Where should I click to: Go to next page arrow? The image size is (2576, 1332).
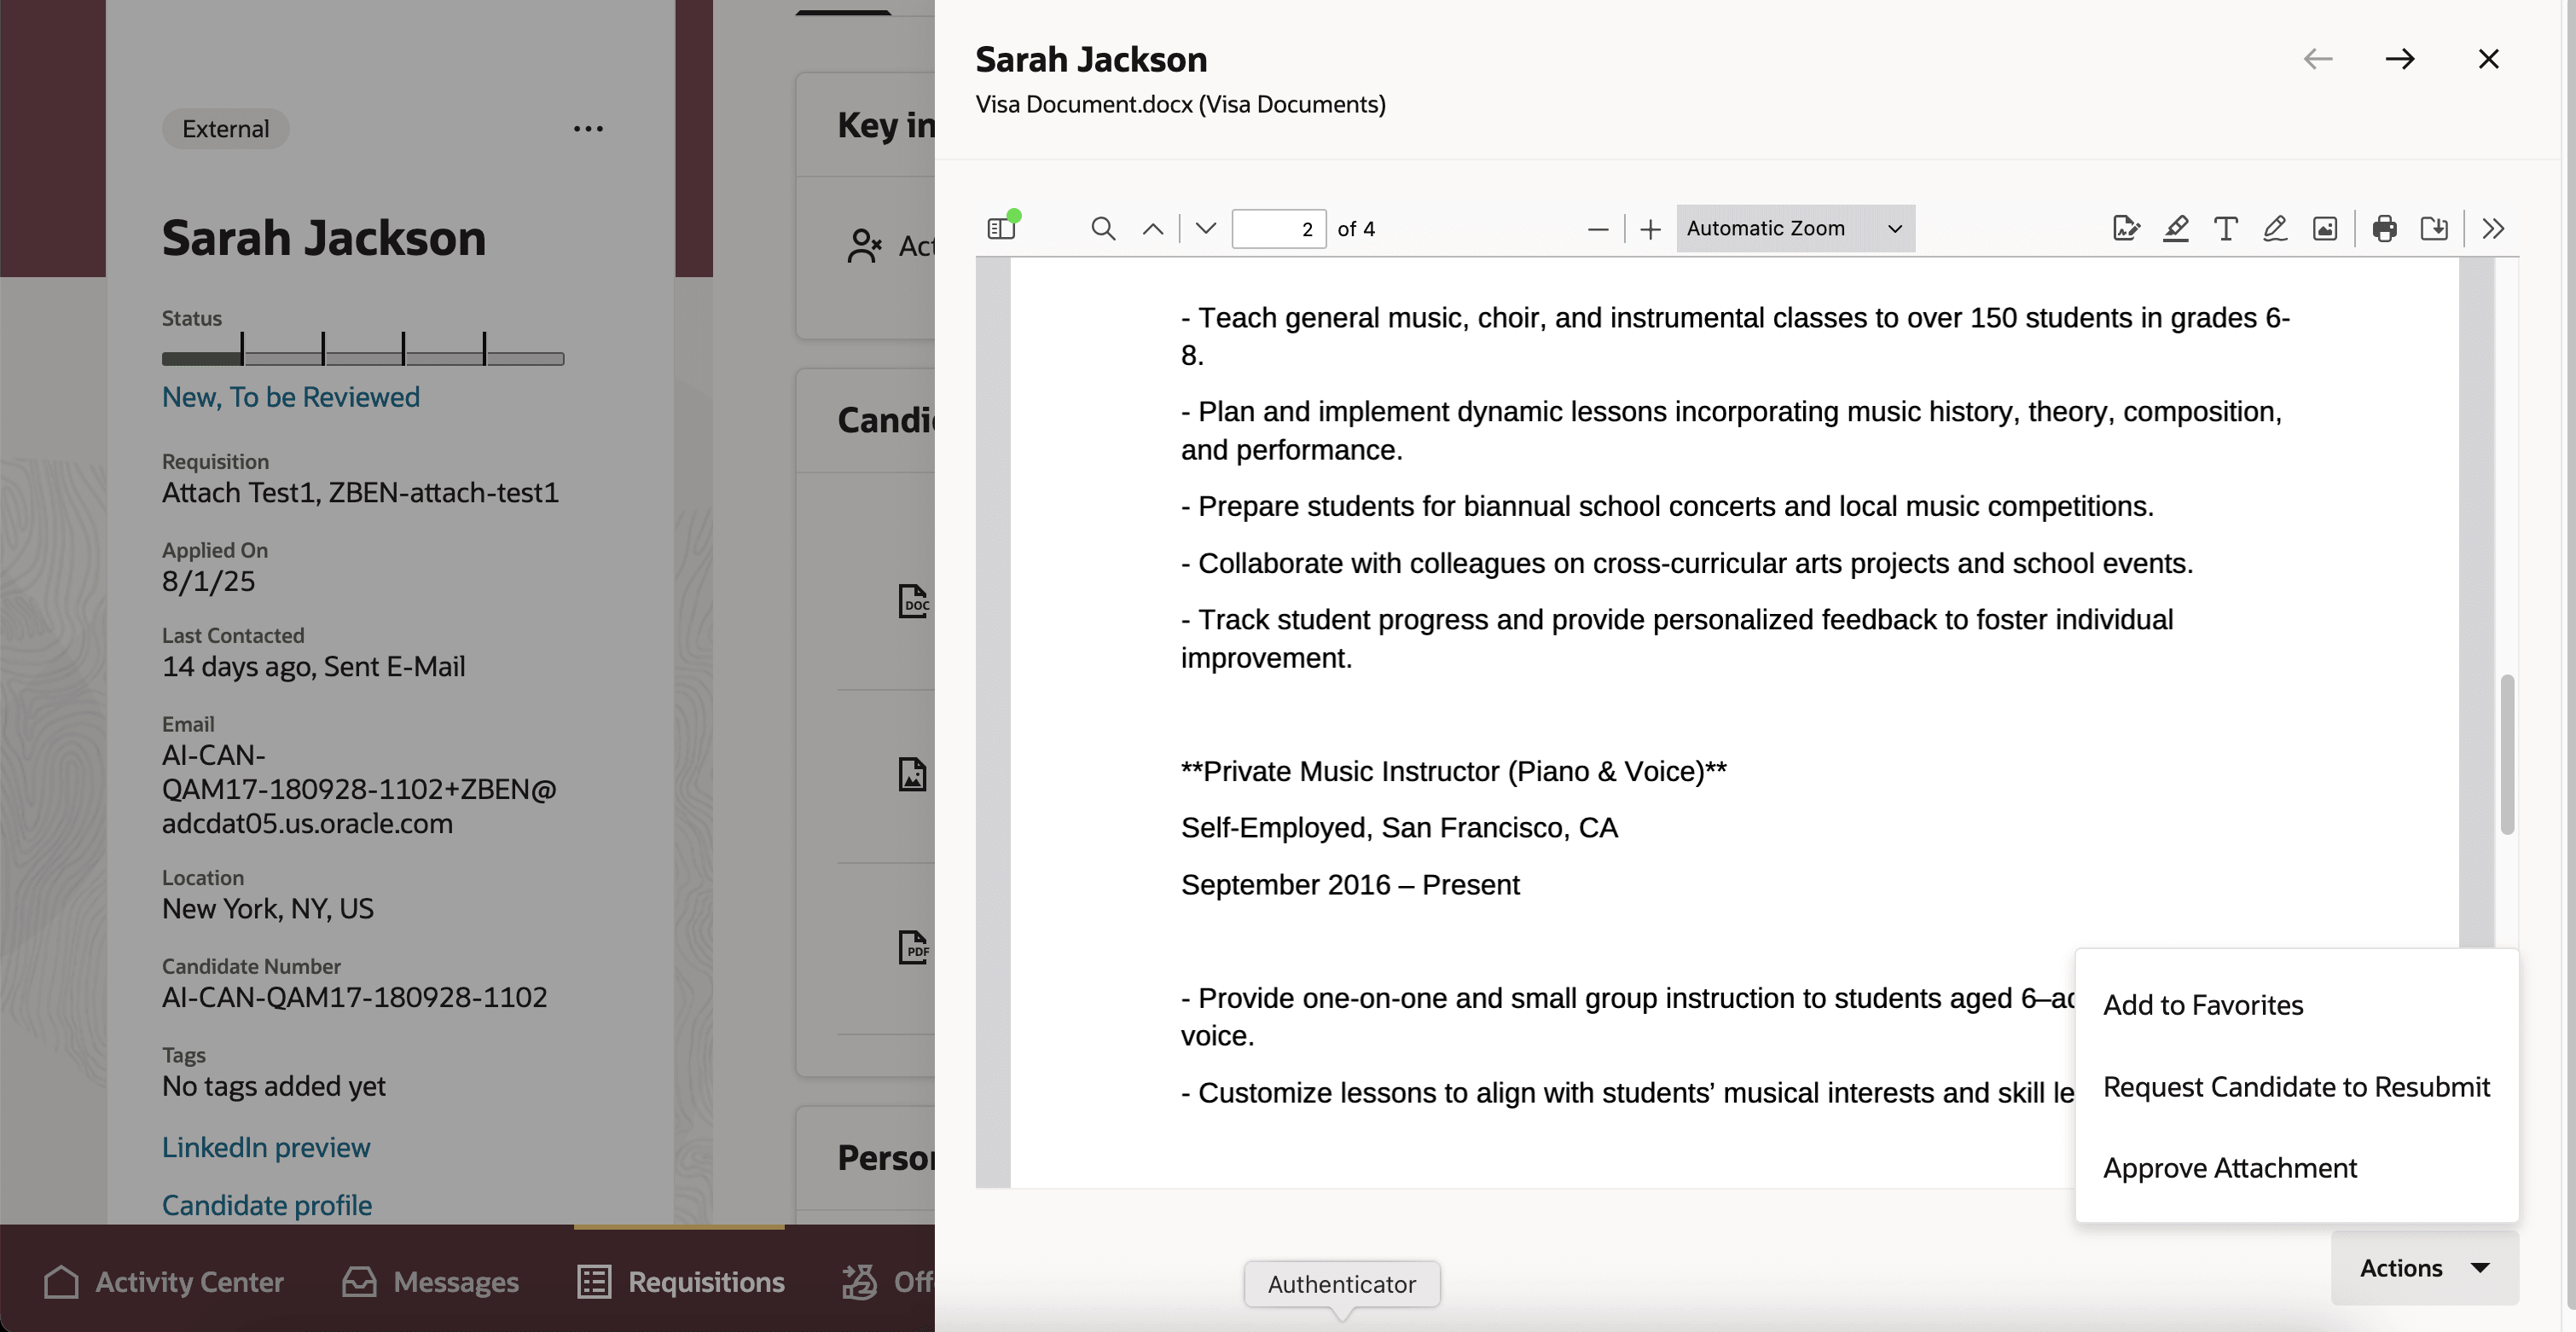(1206, 229)
